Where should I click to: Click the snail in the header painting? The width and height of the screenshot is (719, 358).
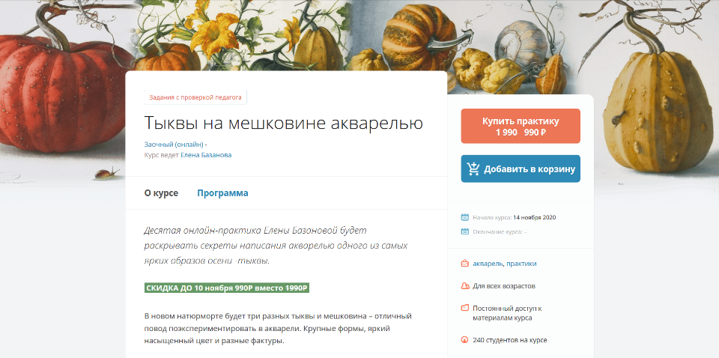click(x=107, y=174)
